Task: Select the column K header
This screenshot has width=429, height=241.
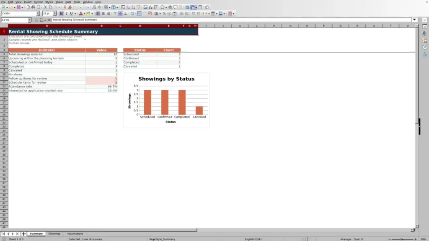Action: pos(240,26)
